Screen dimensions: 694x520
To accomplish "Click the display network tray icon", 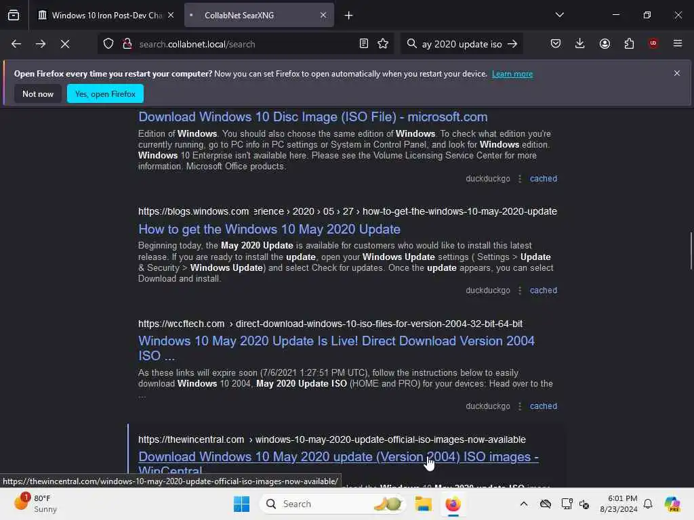I will tap(567, 504).
